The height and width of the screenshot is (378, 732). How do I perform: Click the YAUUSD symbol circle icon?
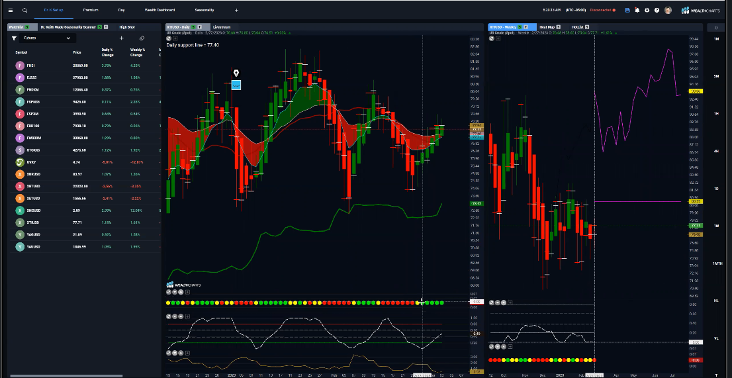pyautogui.click(x=20, y=247)
